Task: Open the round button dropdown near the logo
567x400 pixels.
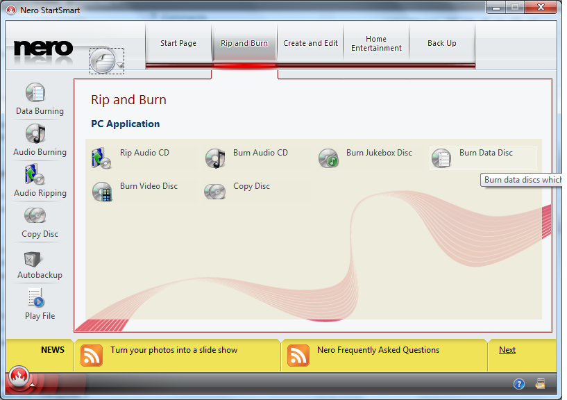Action: (x=120, y=65)
